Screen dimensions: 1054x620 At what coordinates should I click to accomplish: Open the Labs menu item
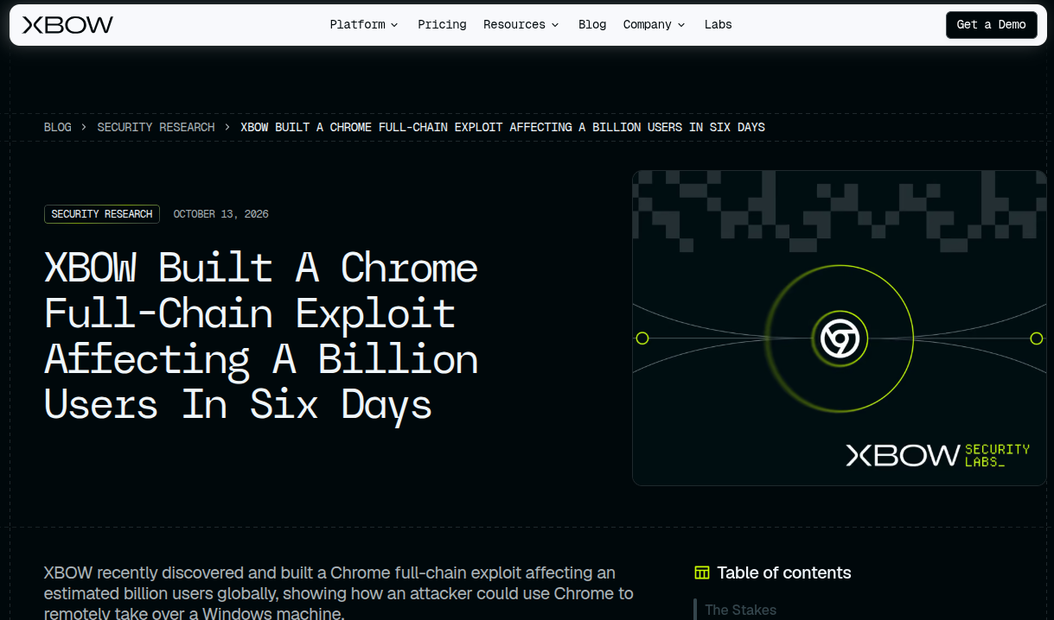719,25
